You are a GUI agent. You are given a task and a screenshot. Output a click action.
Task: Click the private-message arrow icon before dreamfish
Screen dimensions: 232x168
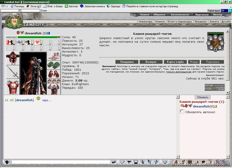pos(182,106)
